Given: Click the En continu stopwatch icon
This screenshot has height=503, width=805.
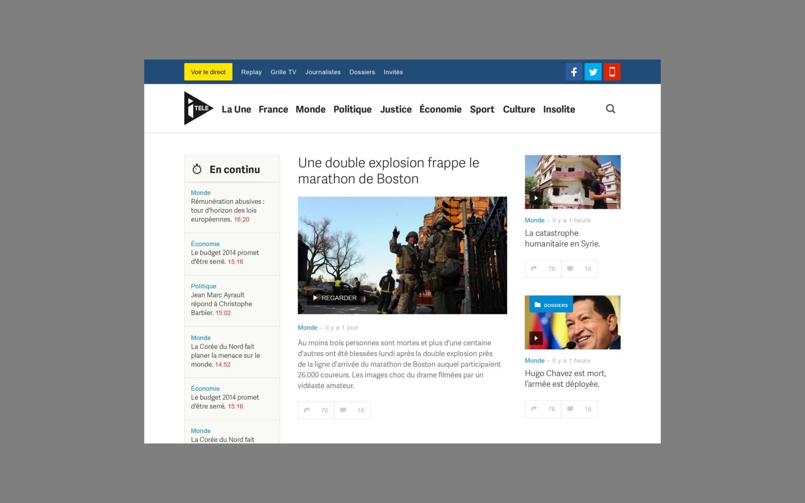Looking at the screenshot, I should point(197,169).
